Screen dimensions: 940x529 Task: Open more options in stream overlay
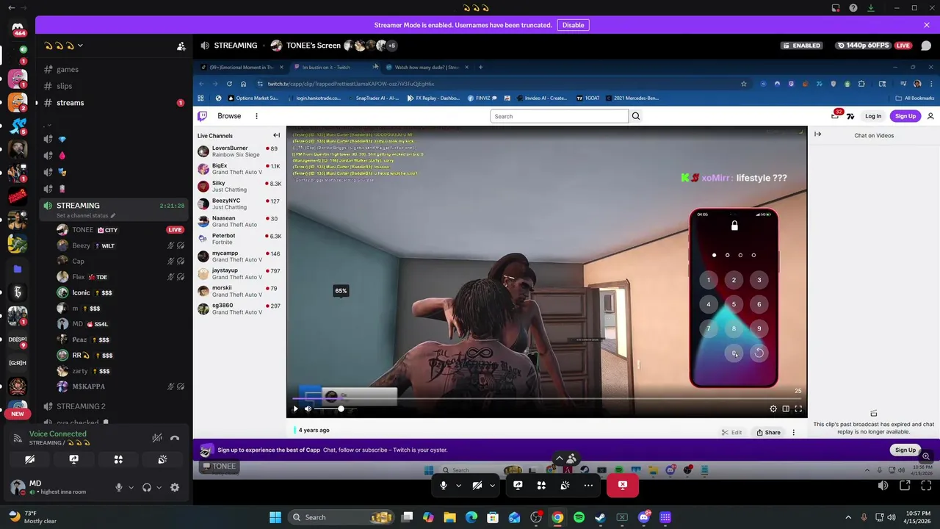point(588,485)
